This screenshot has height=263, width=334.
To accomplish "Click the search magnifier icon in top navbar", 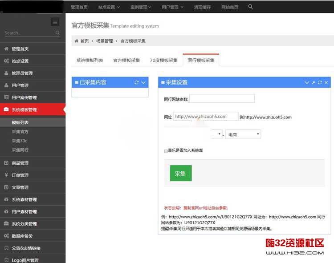I will [x=250, y=7].
